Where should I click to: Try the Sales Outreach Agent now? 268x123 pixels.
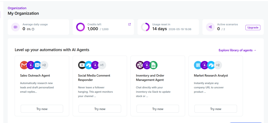click(x=42, y=109)
